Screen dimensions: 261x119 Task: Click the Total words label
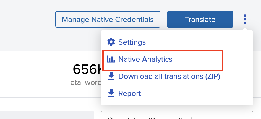pyautogui.click(x=84, y=82)
